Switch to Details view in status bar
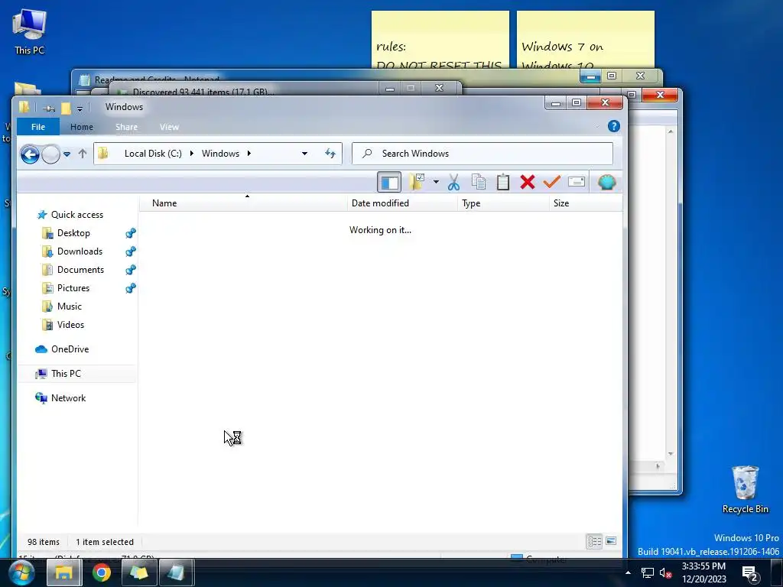Image resolution: width=783 pixels, height=587 pixels. tap(594, 542)
